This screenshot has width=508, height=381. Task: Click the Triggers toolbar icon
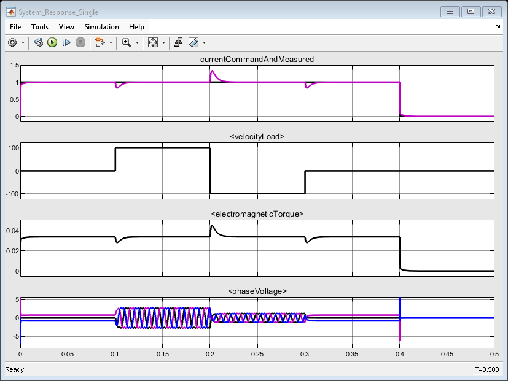click(179, 42)
